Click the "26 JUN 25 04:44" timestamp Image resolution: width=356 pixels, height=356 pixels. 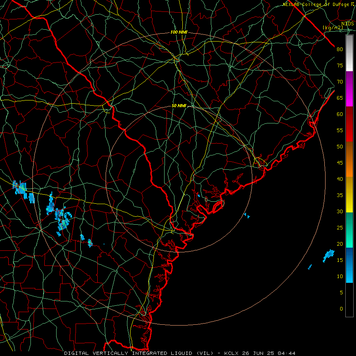(x=269, y=353)
